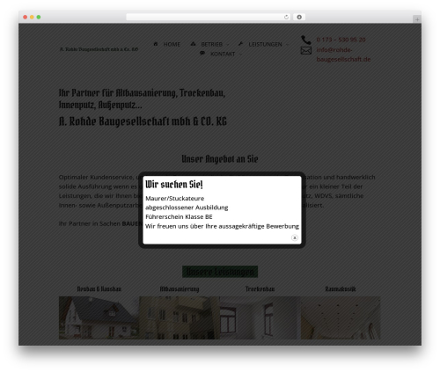Click 'Wir freuen uns über Ihre aussagekräftige Bewerbung'
This screenshot has width=440, height=372.
pyautogui.click(x=222, y=226)
